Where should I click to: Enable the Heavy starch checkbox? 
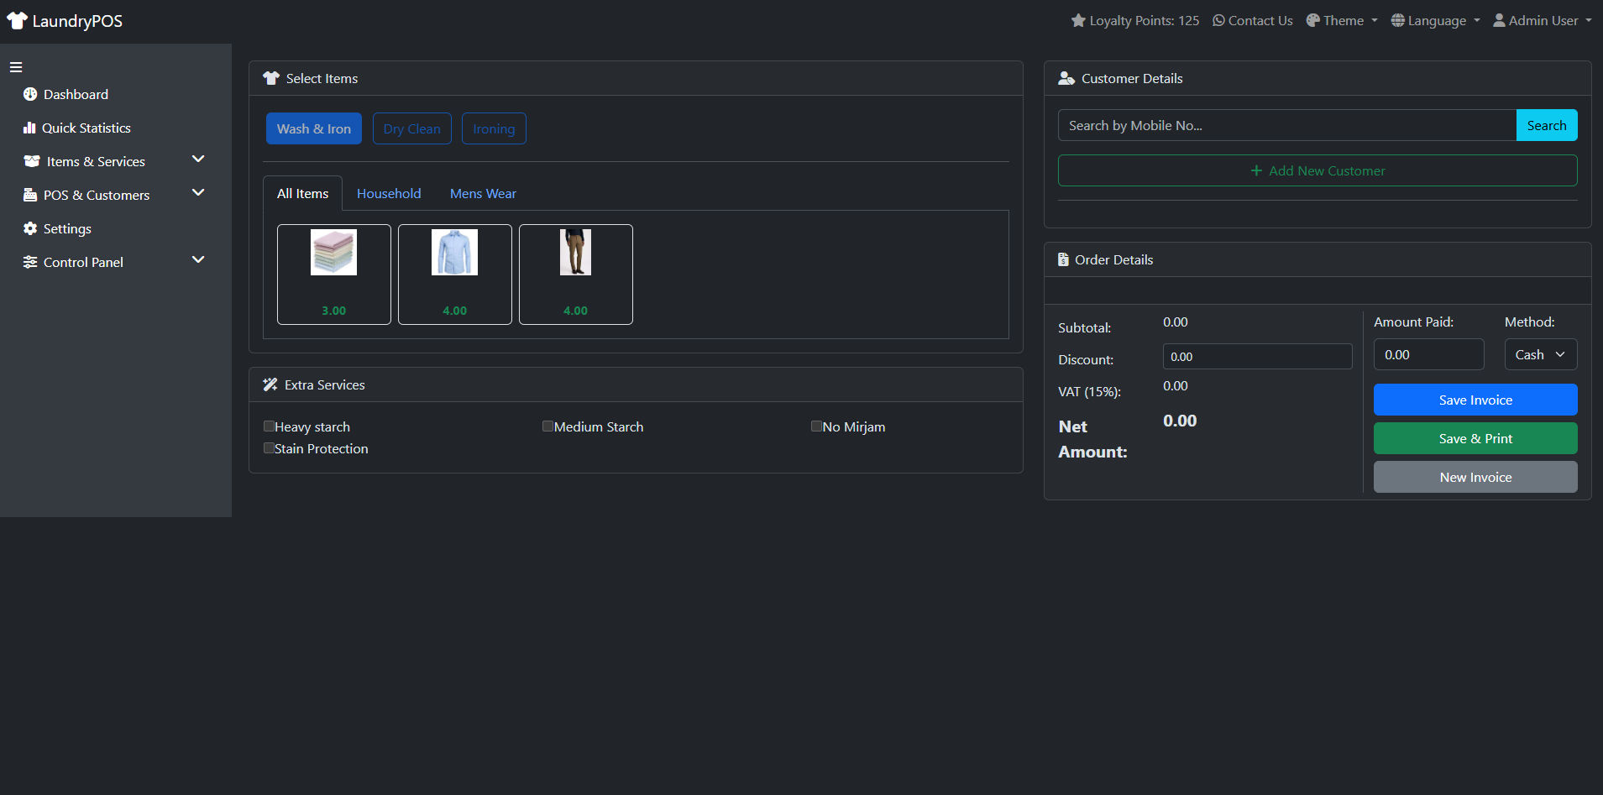point(269,426)
